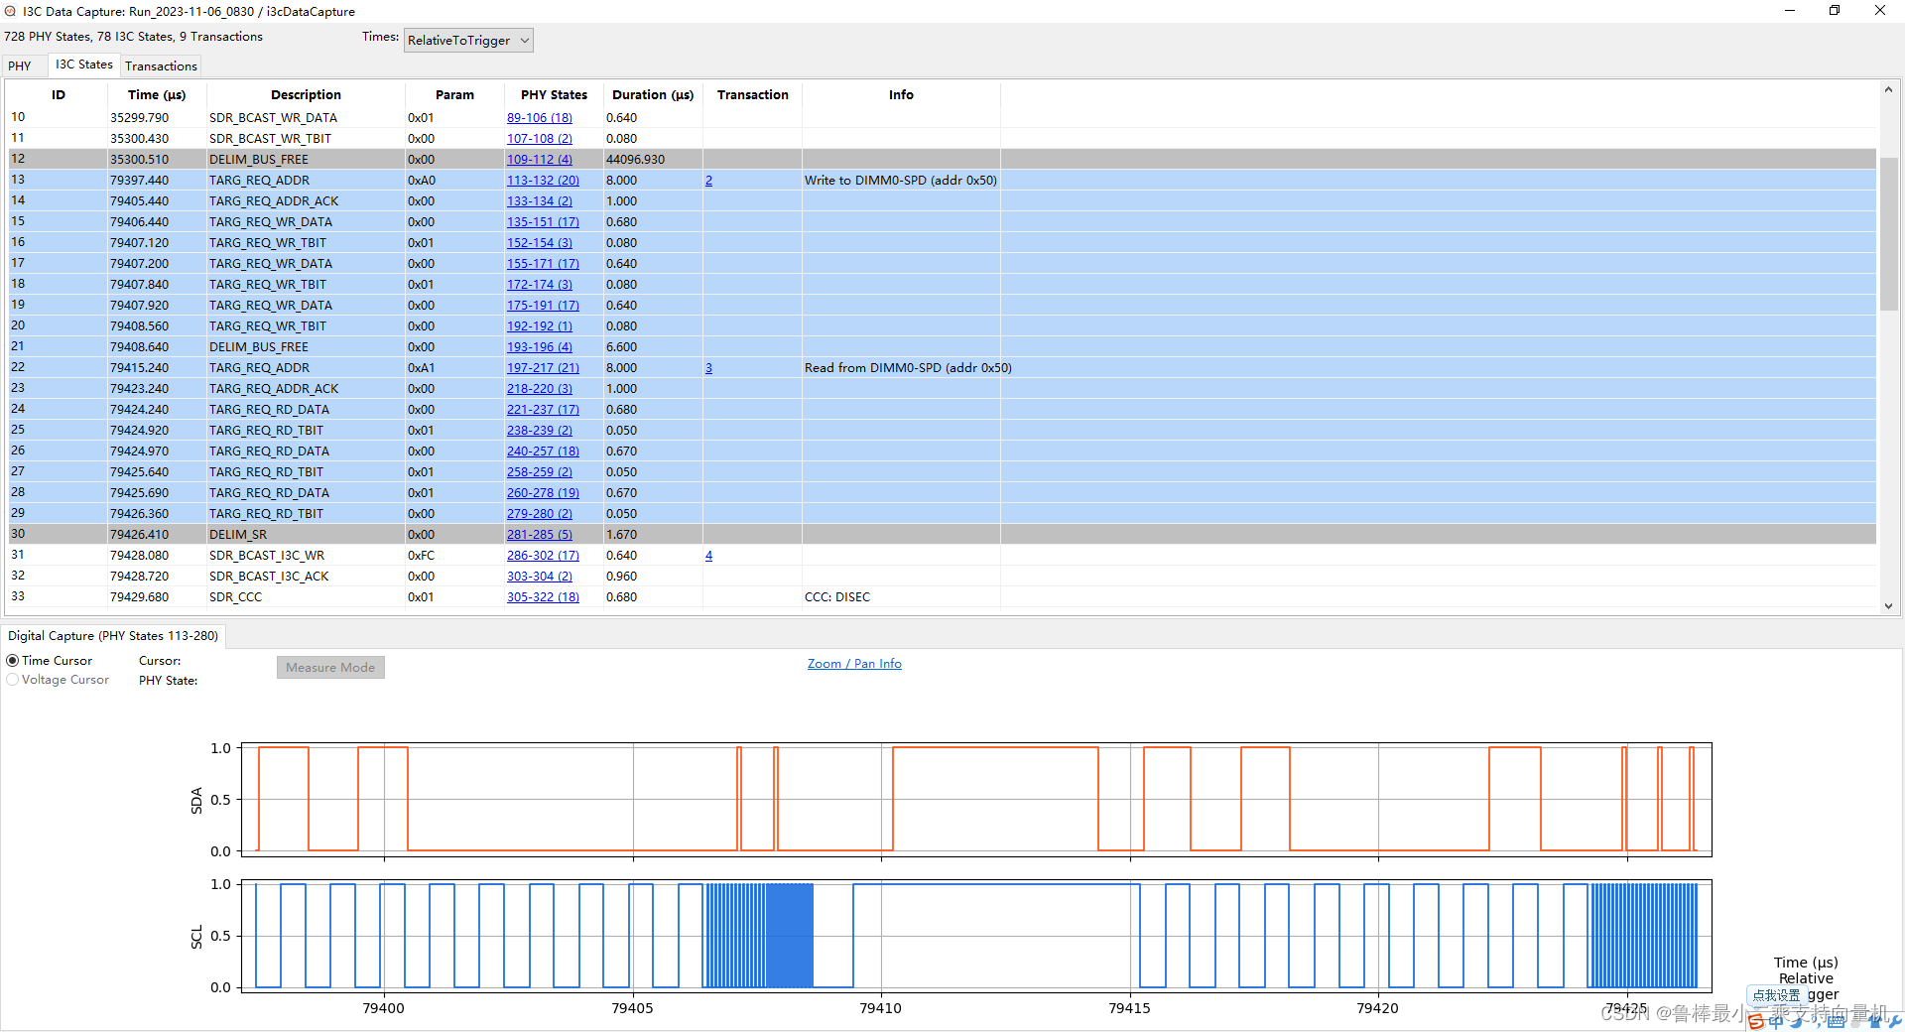Image resolution: width=1905 pixels, height=1032 pixels.
Task: Select the Time Cursor radio button
Action: [13, 661]
